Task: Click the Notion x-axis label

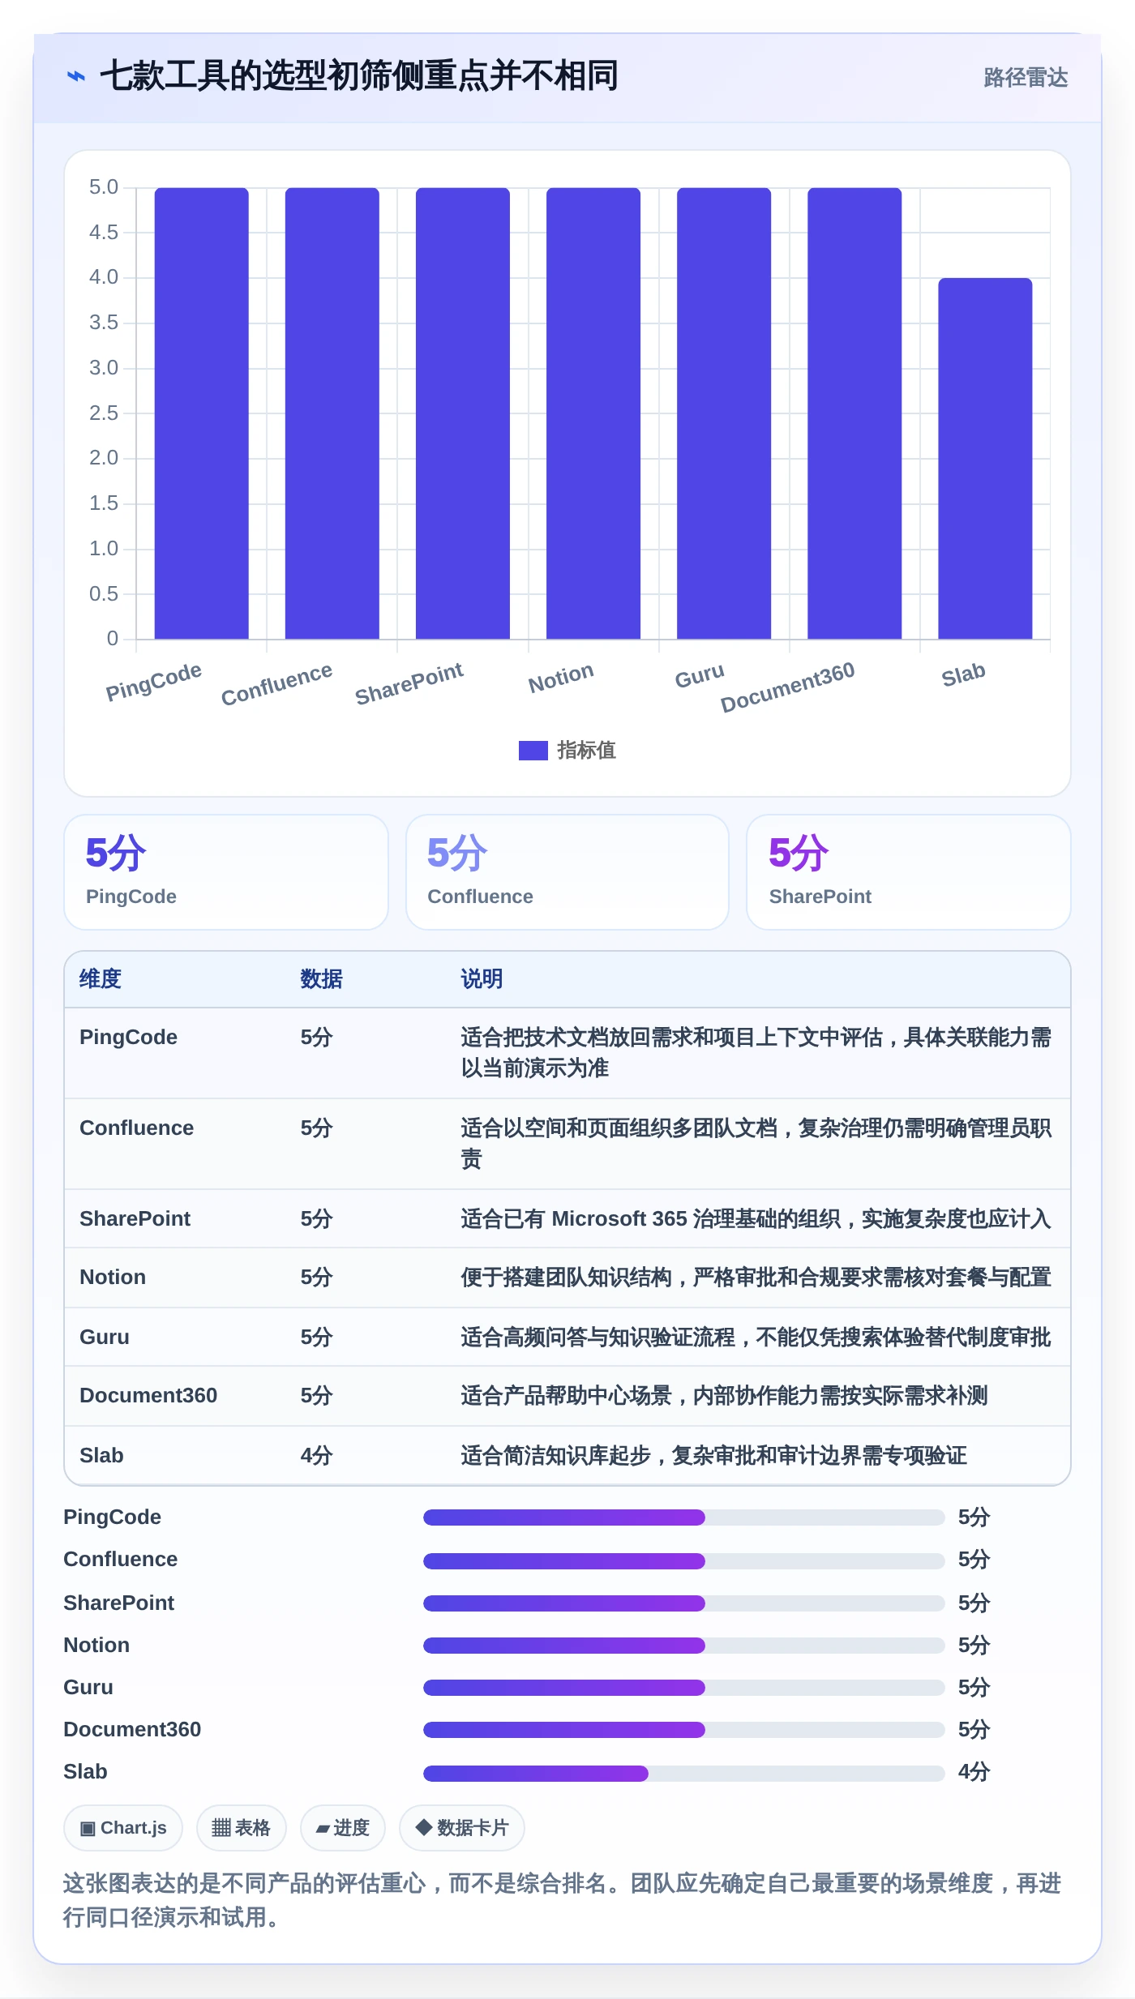Action: 561,678
